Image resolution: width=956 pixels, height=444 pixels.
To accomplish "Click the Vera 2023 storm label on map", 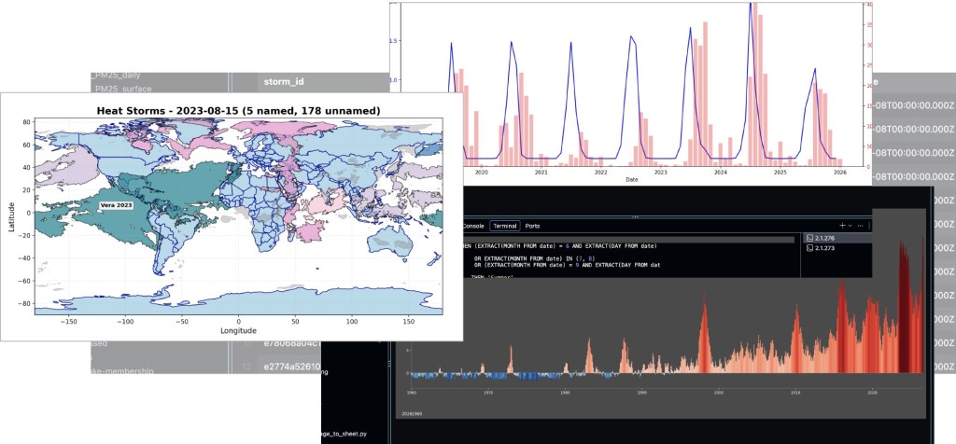I will pos(116,206).
